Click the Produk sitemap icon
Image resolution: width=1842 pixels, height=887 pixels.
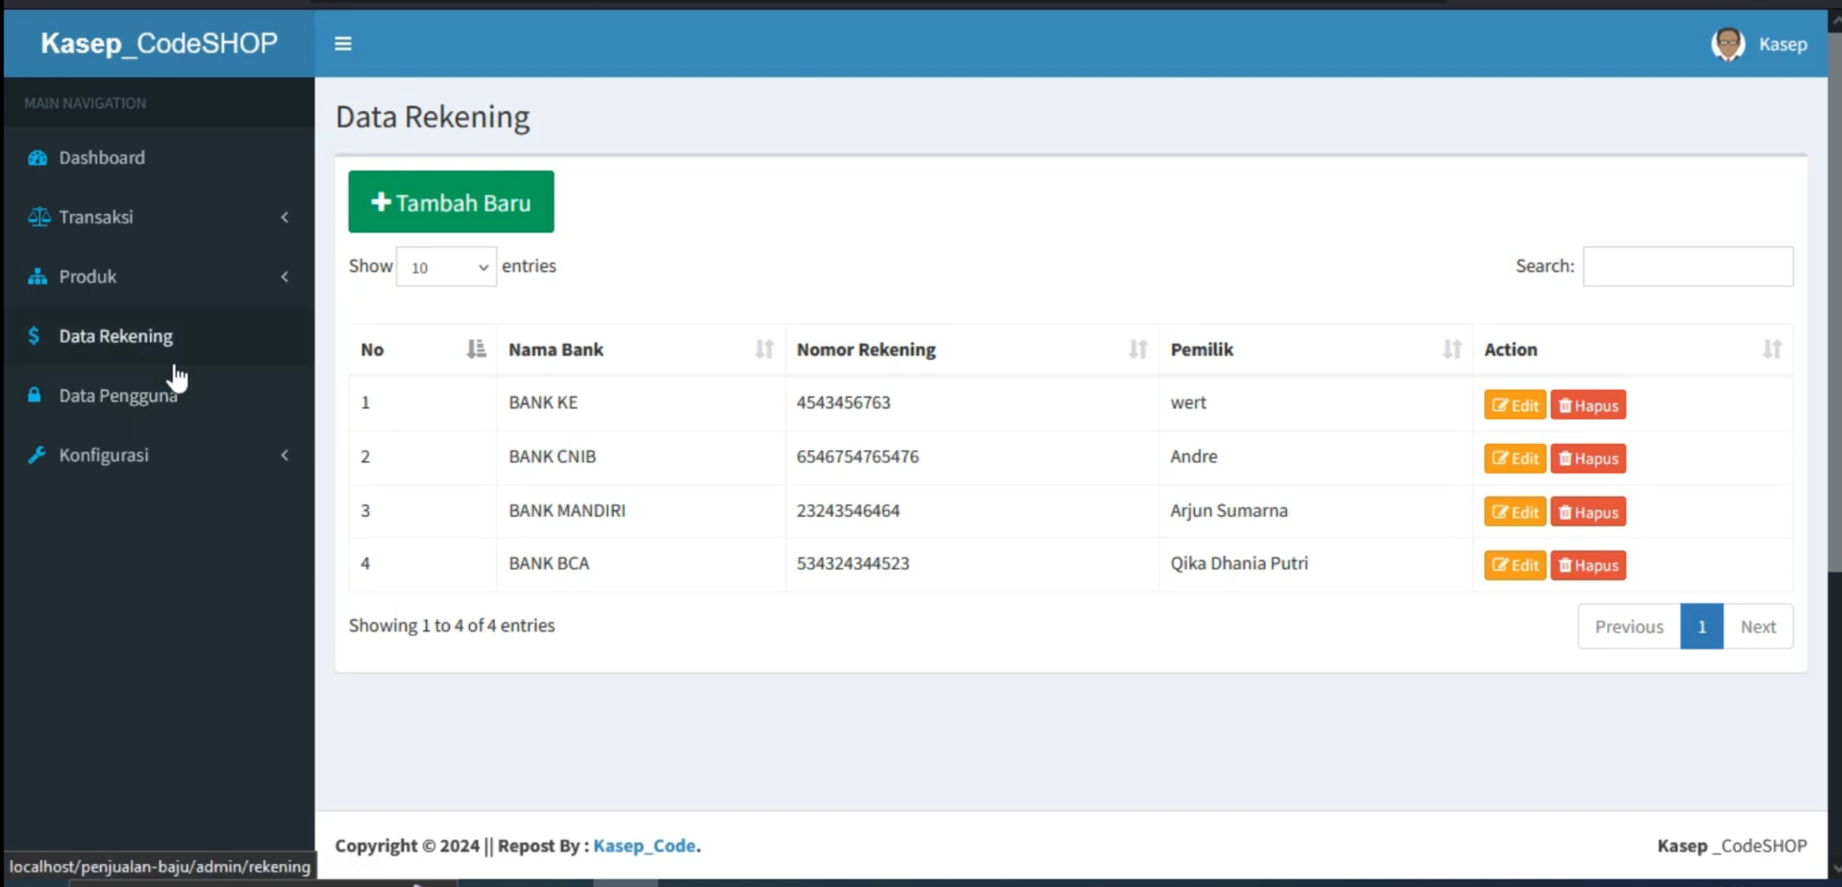point(37,277)
